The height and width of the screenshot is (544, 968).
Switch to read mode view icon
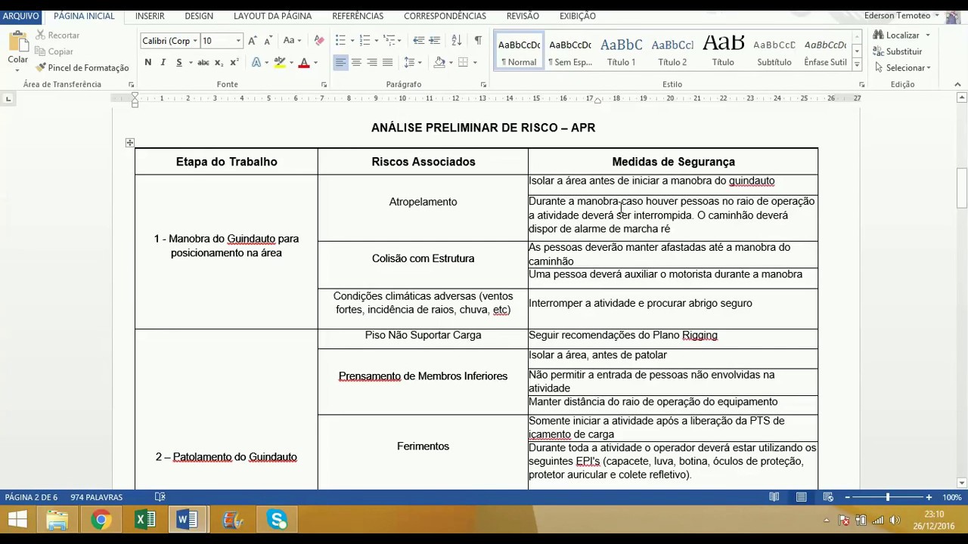point(774,497)
